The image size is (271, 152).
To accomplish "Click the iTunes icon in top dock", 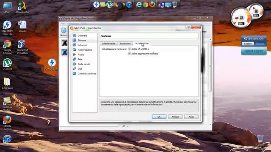I will point(129,5).
